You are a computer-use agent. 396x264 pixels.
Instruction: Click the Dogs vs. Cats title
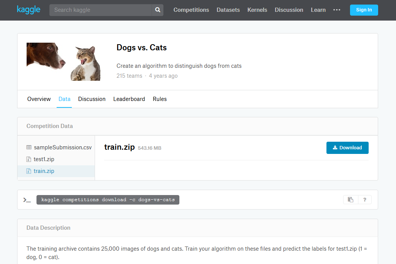141,48
